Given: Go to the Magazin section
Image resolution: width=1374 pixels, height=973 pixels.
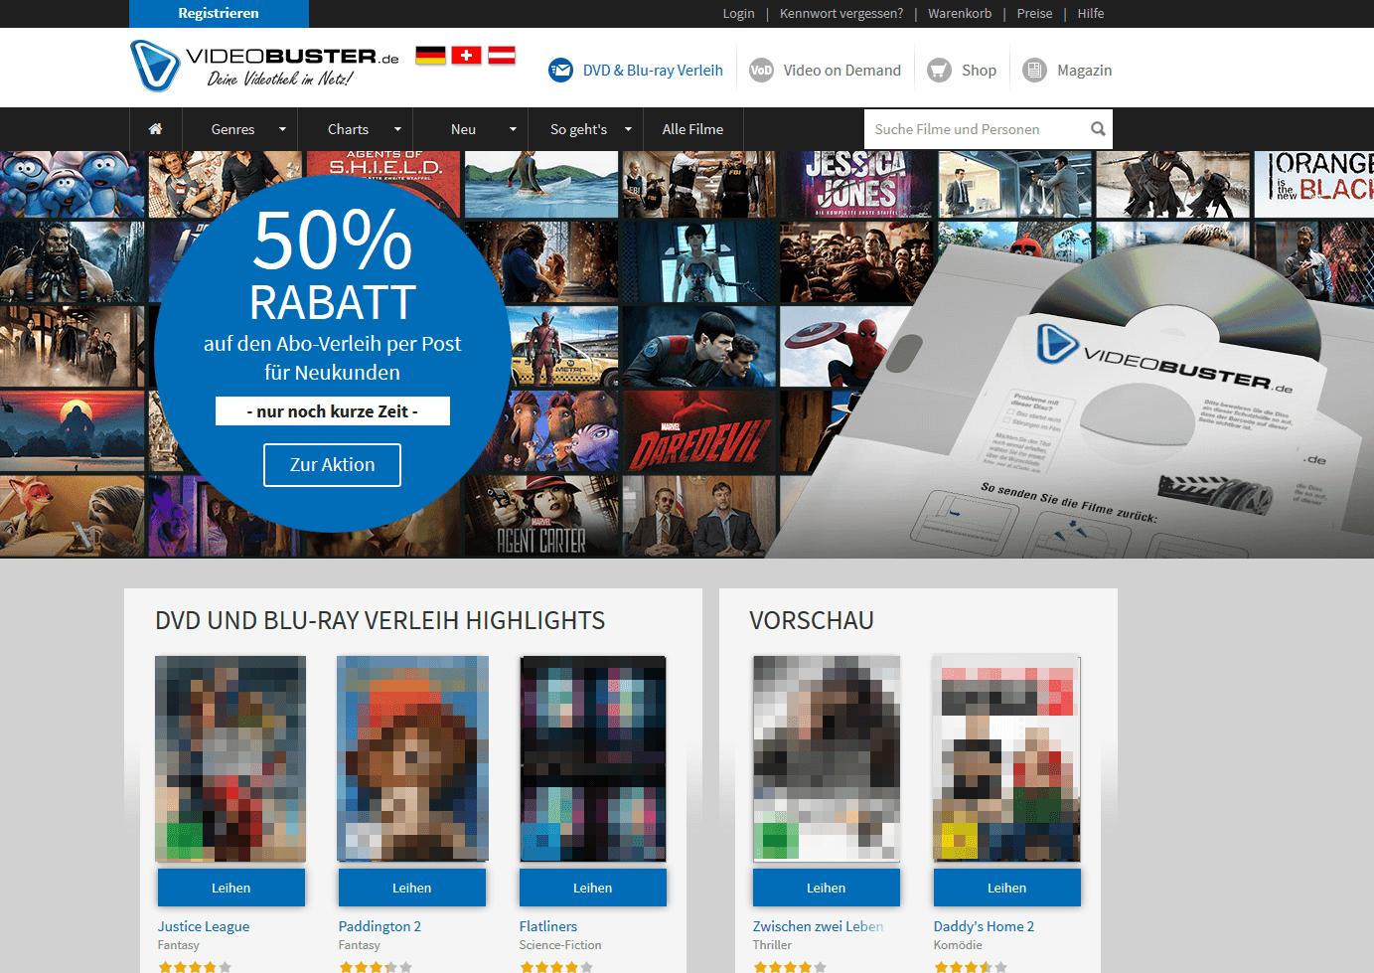Looking at the screenshot, I should click(1084, 71).
